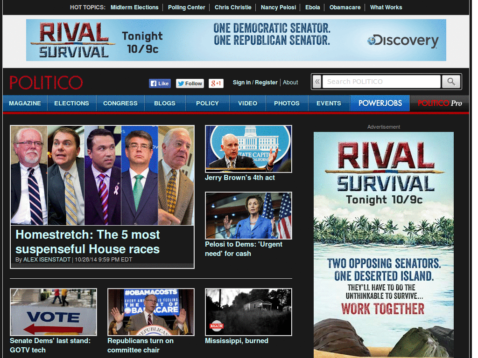Click the Rival Survival top banner ad
478x358 pixels.
coord(236,40)
